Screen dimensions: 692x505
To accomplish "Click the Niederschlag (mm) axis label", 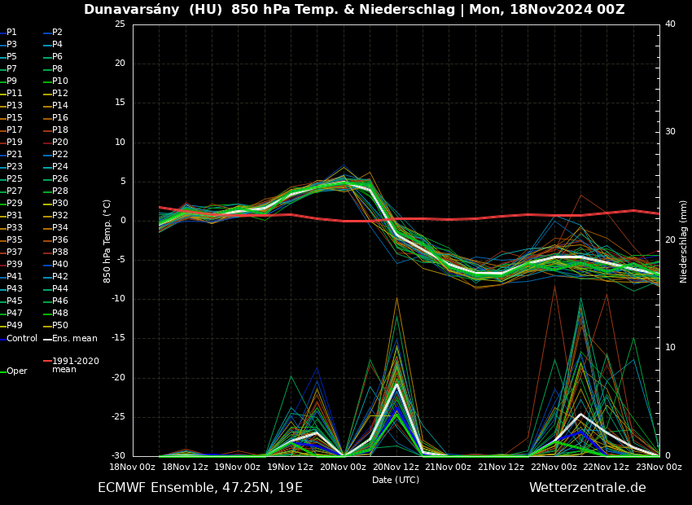I will tap(684, 241).
